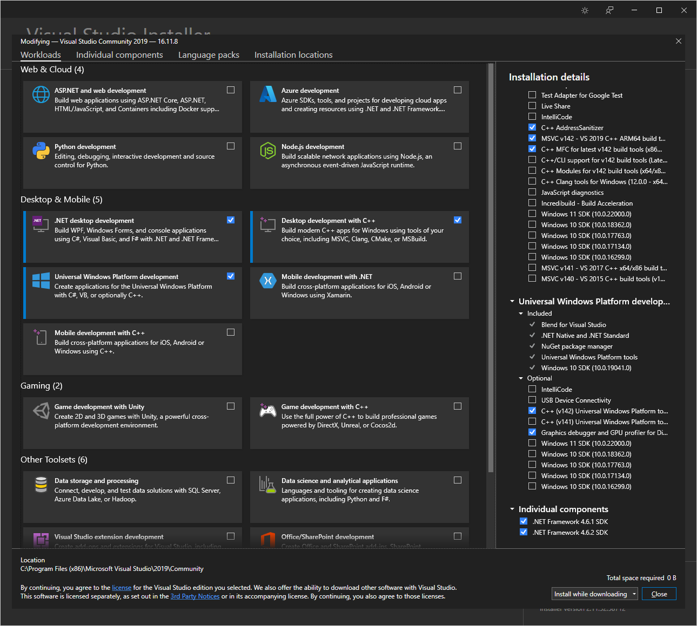Uncheck Universal Windows Platform development workload
Screen dimensions: 697x626
(x=231, y=276)
